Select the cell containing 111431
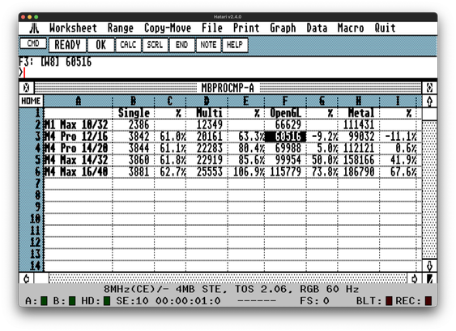Screen dimensions: 456x331 [359, 125]
